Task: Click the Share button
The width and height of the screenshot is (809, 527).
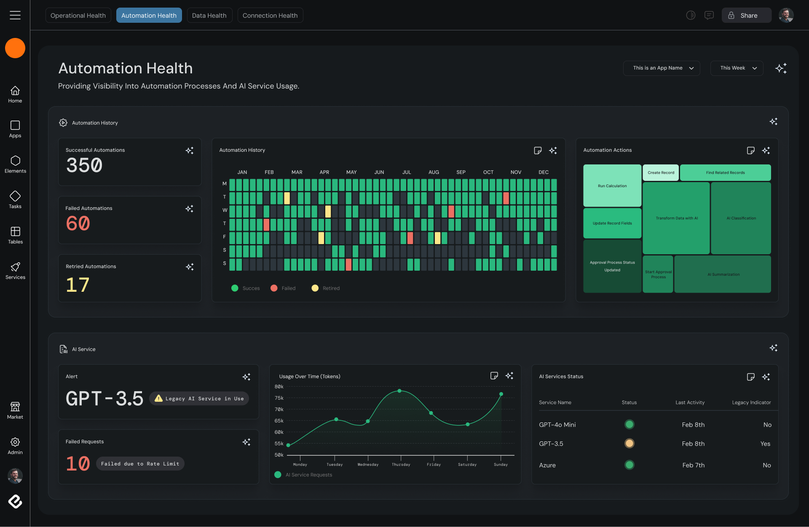Action: [746, 15]
